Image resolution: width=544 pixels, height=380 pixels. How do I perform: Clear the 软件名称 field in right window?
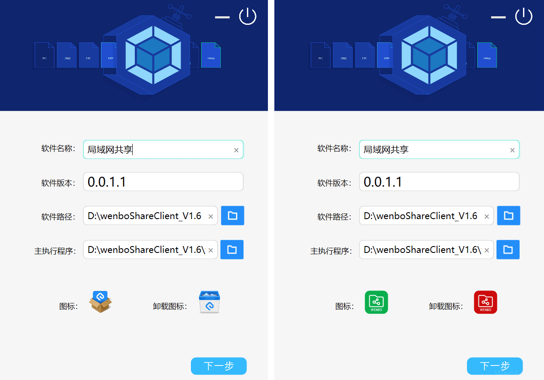coord(512,150)
